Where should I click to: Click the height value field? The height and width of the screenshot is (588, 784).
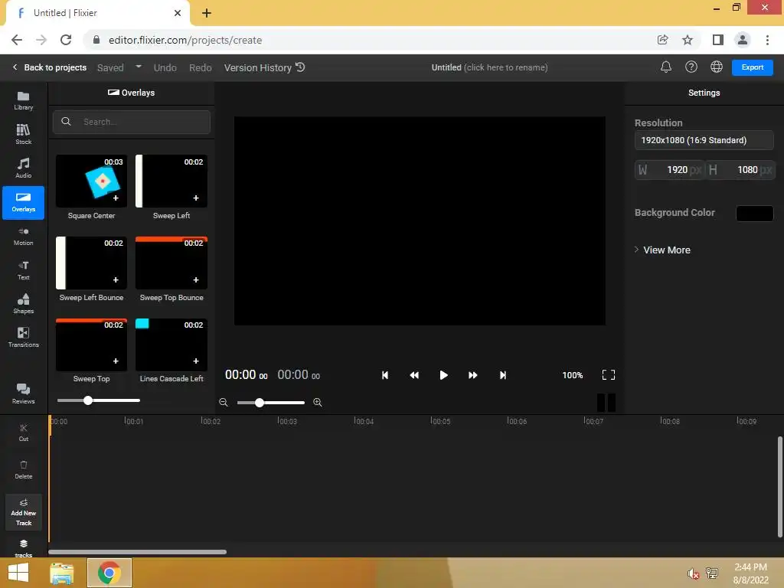[x=740, y=170]
